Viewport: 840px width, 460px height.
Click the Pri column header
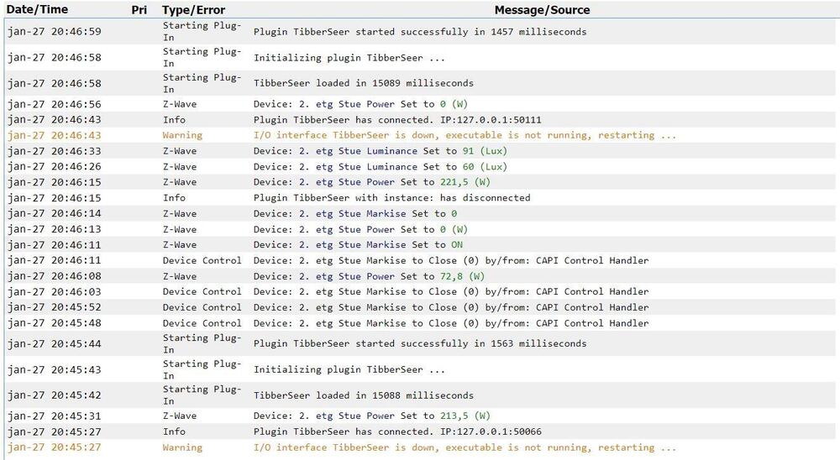click(139, 10)
